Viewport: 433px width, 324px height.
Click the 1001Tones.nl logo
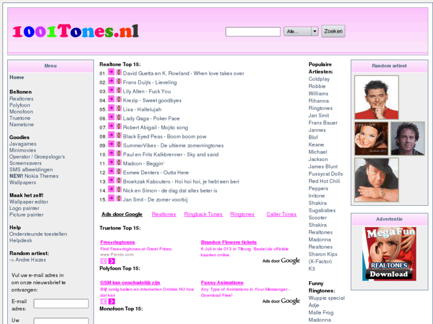point(76,31)
